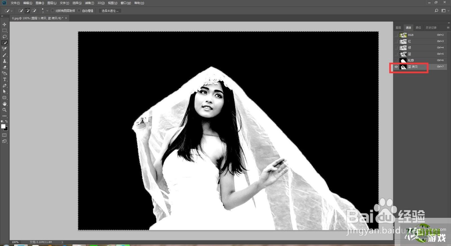The width and height of the screenshot is (451, 246).
Task: Switch to the 路径 tab
Action: (418, 28)
